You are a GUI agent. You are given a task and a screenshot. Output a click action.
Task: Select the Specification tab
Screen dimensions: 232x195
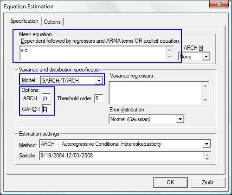[x=24, y=21]
